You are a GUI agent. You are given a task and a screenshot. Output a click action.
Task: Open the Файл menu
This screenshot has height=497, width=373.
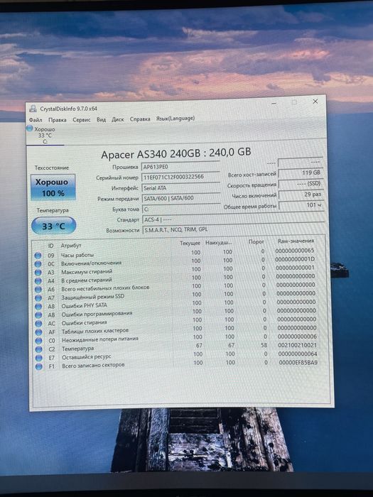point(36,120)
